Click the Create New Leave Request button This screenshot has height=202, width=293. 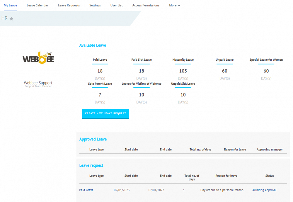tap(105, 114)
